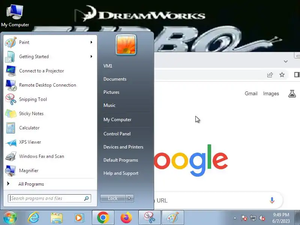
Task: Select My Computer desktop icon
Action: (x=15, y=16)
